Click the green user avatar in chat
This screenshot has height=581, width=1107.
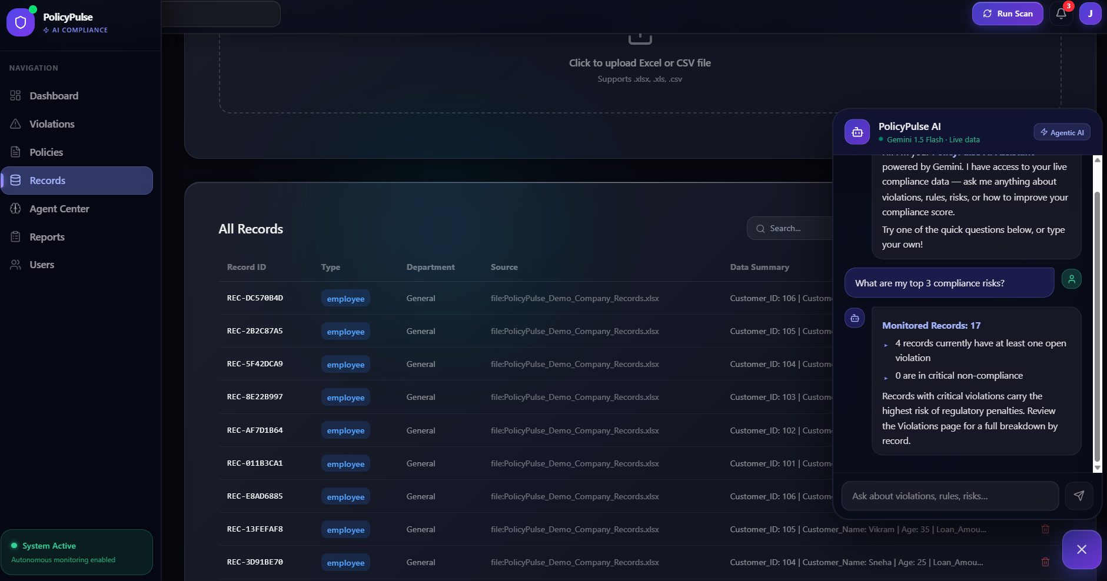tap(1072, 279)
